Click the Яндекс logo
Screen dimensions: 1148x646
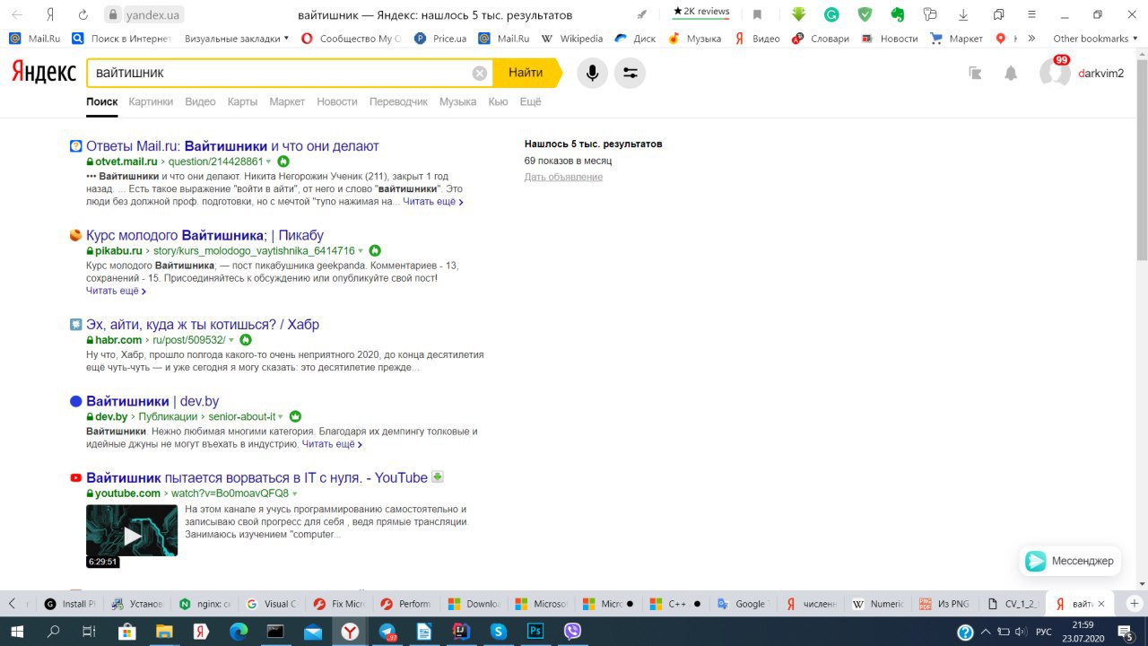(43, 73)
